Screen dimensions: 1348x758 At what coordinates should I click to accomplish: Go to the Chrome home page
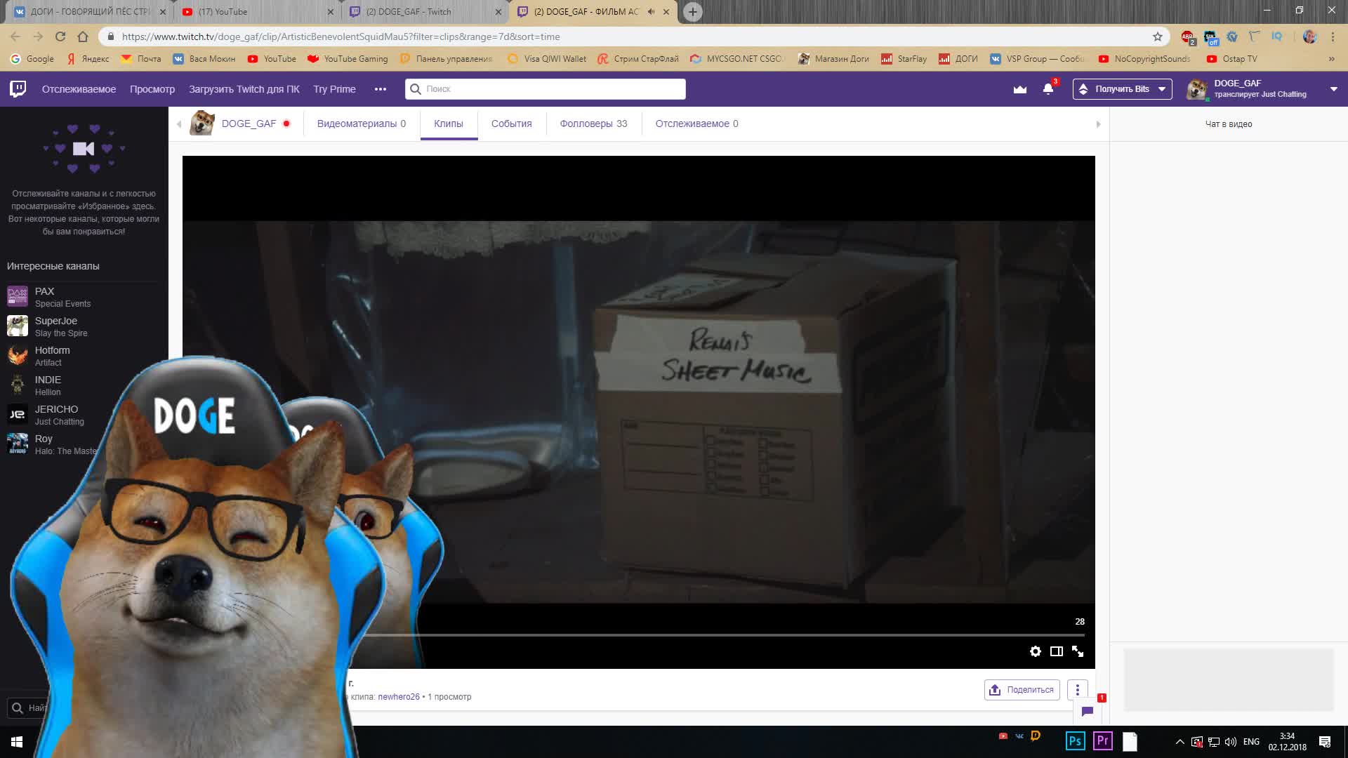coord(83,36)
